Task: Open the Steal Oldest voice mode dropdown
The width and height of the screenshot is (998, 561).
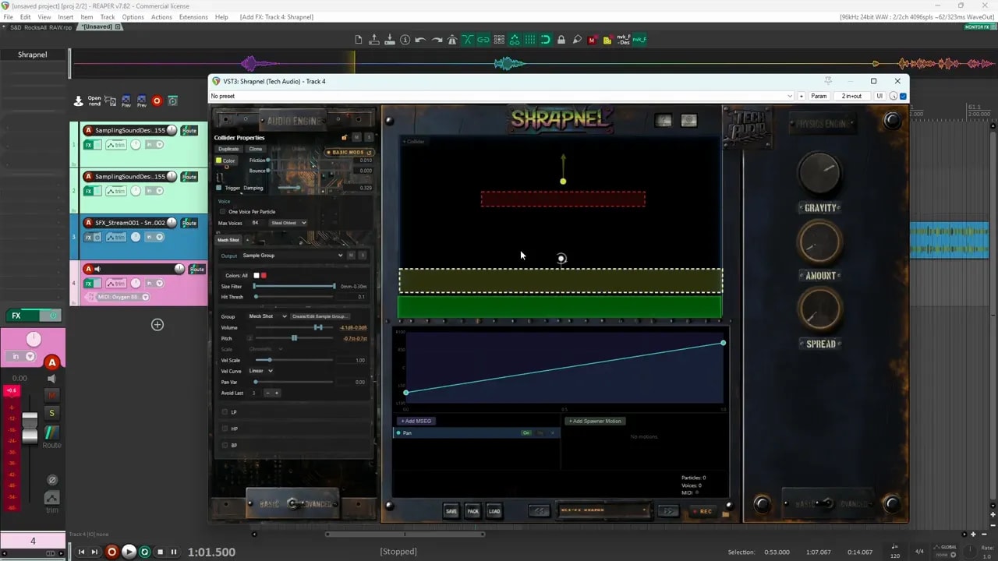Action: [288, 223]
